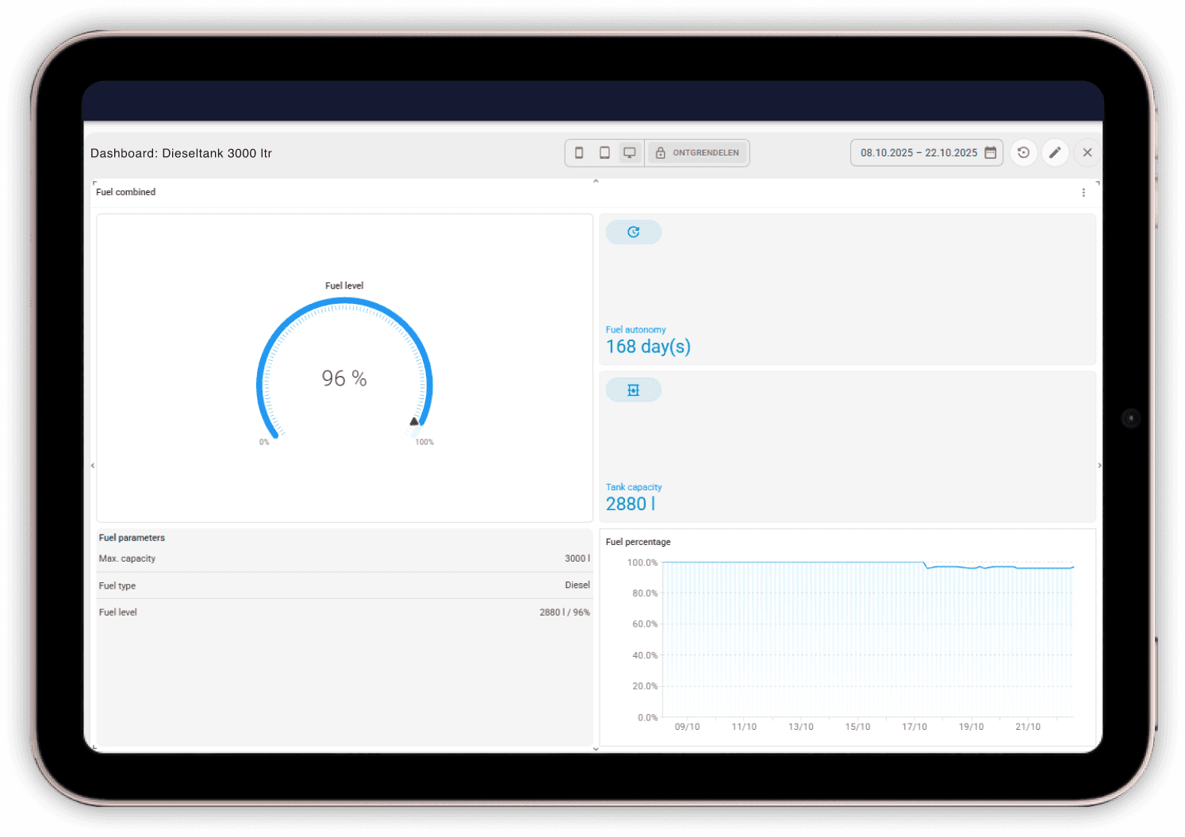This screenshot has width=1185, height=837.
Task: Open the date range picker dropdown
Action: (x=920, y=152)
